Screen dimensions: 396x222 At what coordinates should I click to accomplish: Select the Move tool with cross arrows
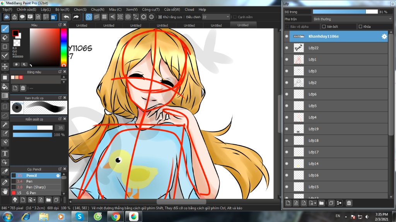5,66
